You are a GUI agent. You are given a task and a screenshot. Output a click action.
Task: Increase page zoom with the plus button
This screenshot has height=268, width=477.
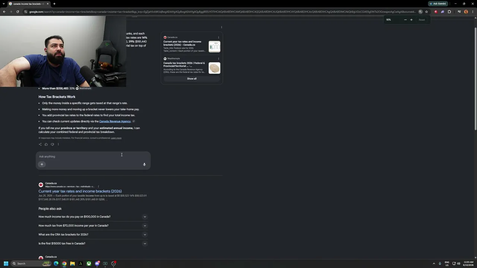411,20
